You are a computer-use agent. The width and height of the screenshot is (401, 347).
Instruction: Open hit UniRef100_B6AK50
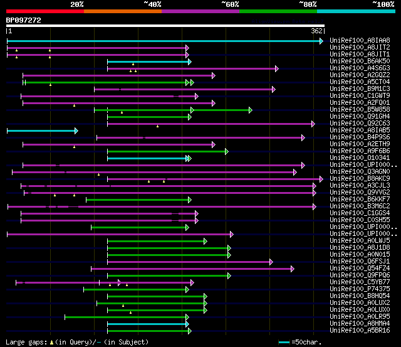coord(360,61)
